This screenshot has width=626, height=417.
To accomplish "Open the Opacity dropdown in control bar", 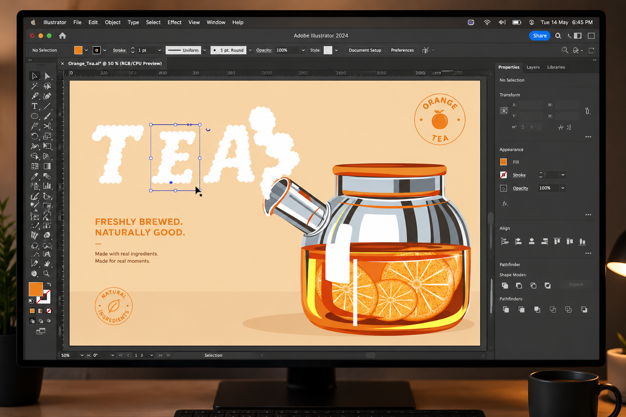I will pos(303,50).
